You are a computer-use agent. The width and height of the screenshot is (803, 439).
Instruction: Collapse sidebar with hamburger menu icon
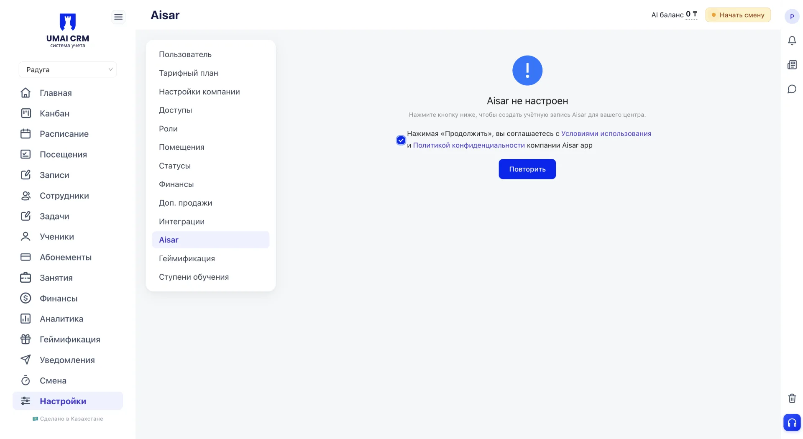[118, 17]
